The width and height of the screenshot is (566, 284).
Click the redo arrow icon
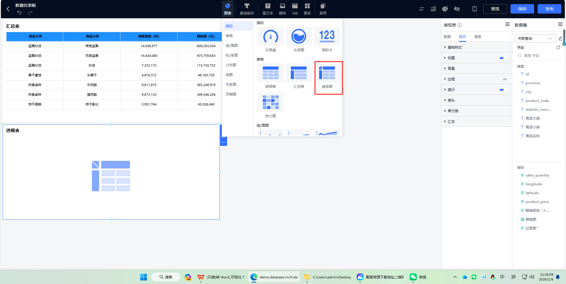pyautogui.click(x=30, y=13)
